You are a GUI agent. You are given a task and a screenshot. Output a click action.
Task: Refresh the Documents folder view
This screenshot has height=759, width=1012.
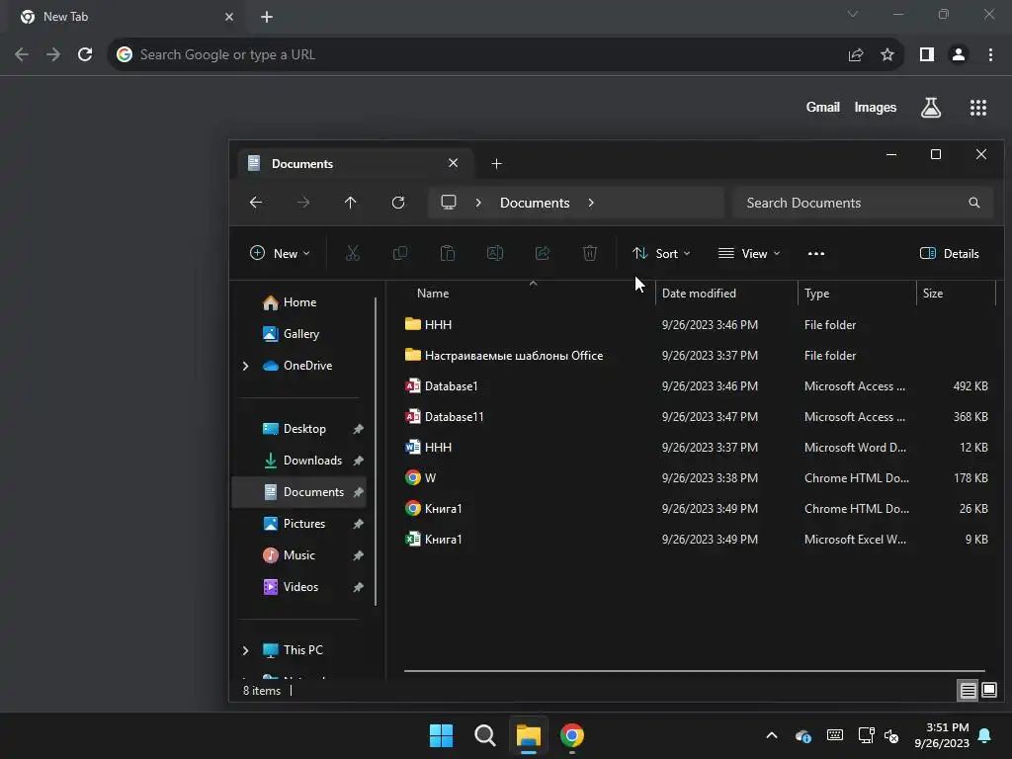(398, 203)
